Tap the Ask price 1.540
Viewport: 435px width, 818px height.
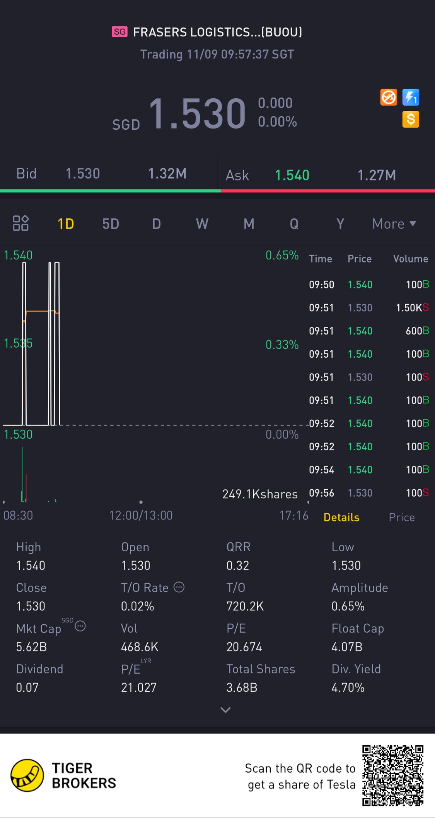[x=292, y=175]
